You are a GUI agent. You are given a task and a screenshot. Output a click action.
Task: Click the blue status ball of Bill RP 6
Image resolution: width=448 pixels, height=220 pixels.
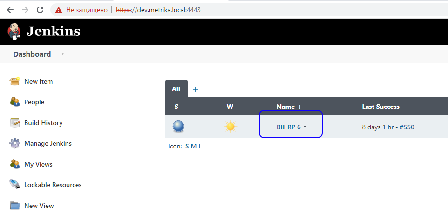click(178, 127)
